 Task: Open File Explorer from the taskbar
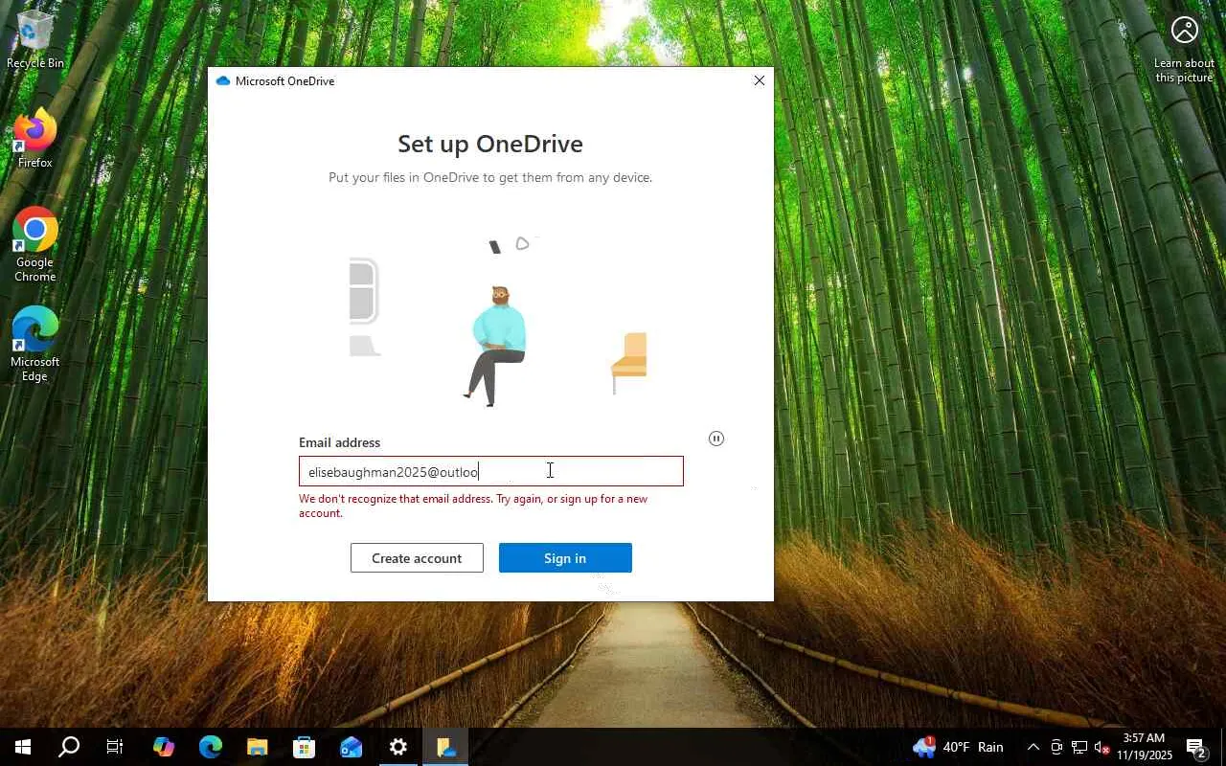[x=257, y=747]
